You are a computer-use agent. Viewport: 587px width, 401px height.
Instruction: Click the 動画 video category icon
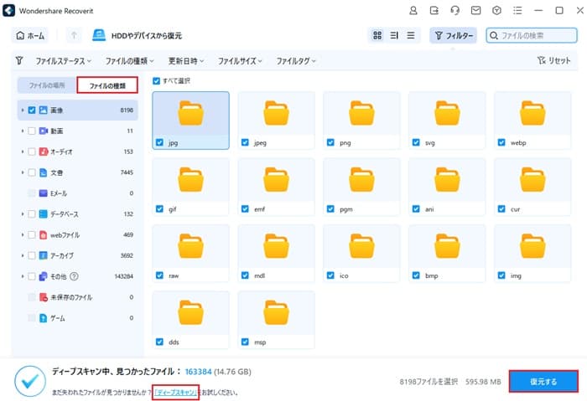(x=43, y=131)
